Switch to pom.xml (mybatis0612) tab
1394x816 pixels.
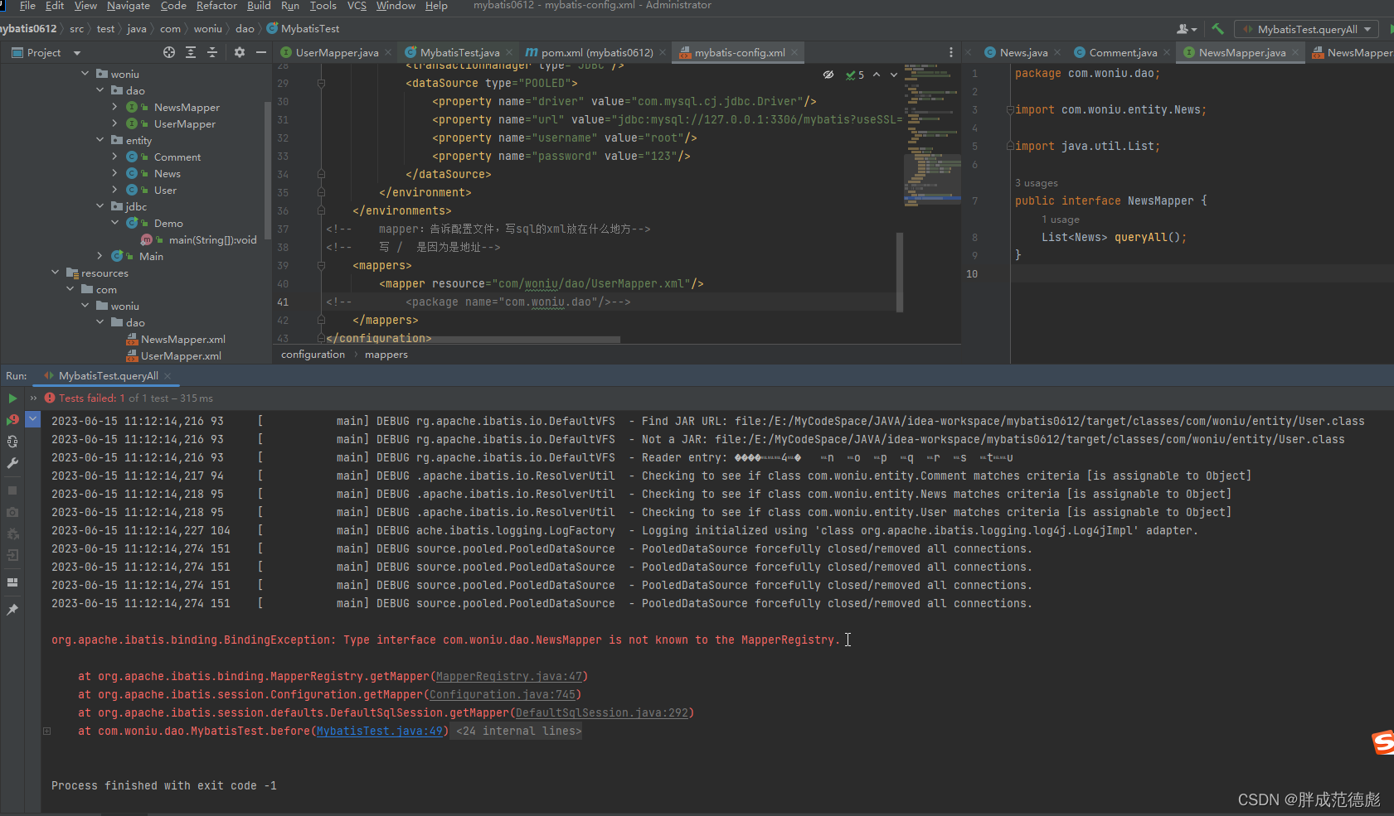click(597, 52)
